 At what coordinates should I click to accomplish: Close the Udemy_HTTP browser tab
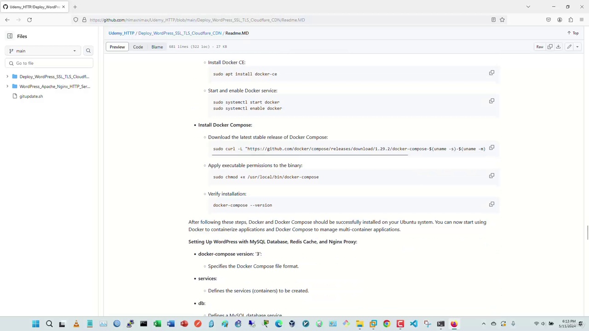(x=64, y=7)
